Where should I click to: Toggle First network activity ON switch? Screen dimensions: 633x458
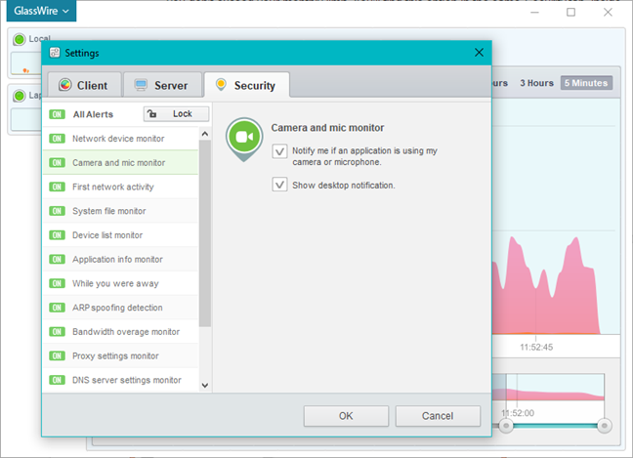click(x=57, y=187)
